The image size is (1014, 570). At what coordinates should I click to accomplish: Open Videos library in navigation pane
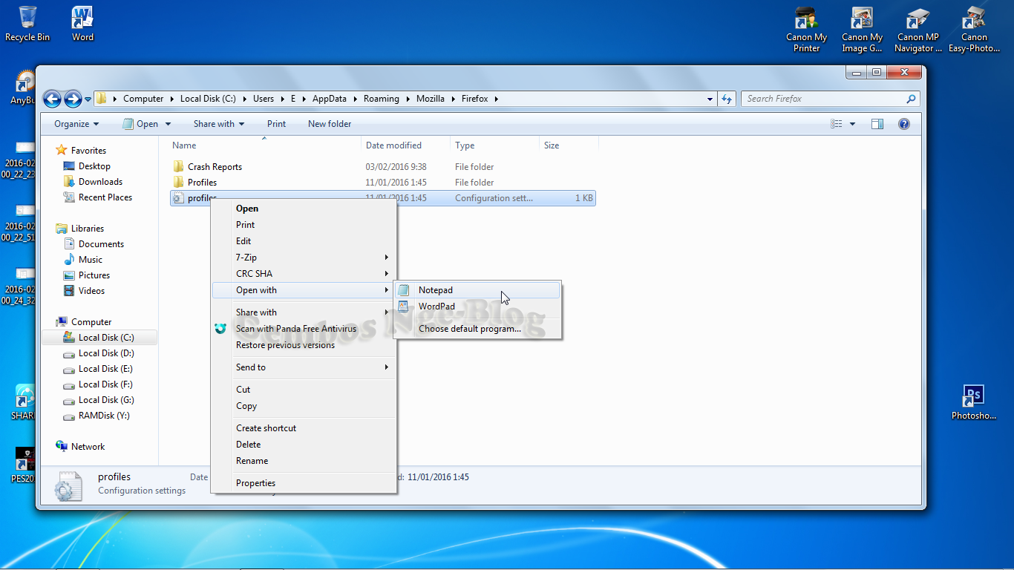[91, 291]
